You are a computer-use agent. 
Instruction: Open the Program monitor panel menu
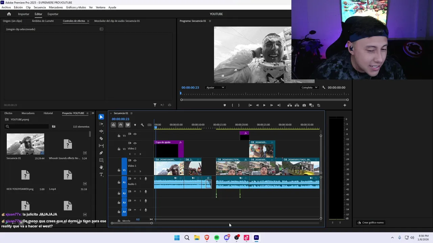[x=210, y=21]
